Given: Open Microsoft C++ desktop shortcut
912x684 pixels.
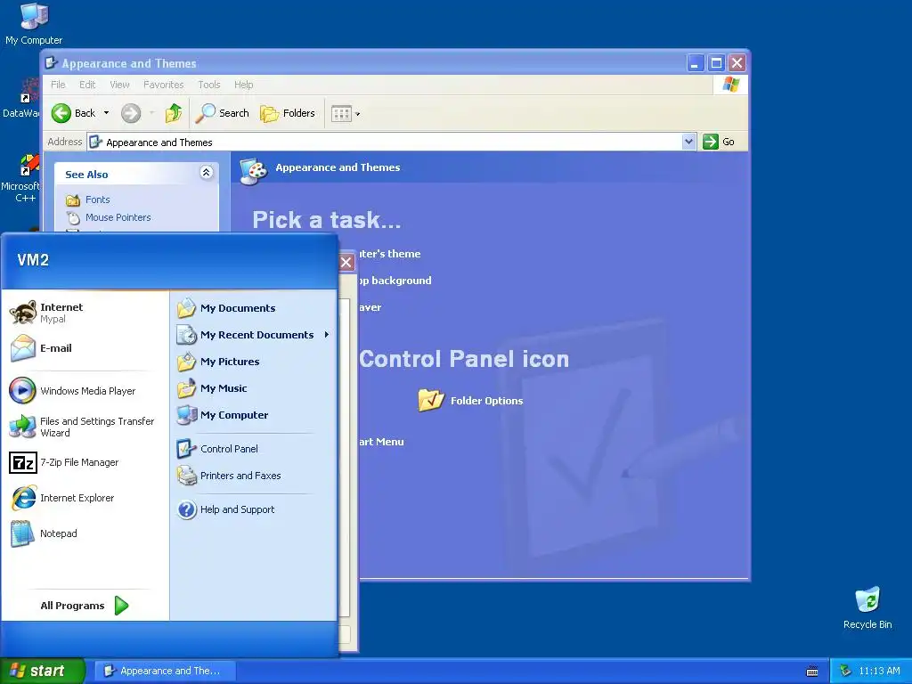Looking at the screenshot, I should tap(20, 179).
